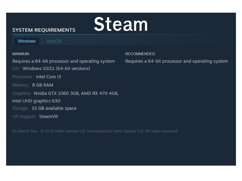Click the Processor label
Viewport: 242px width, 181px height.
[23, 77]
